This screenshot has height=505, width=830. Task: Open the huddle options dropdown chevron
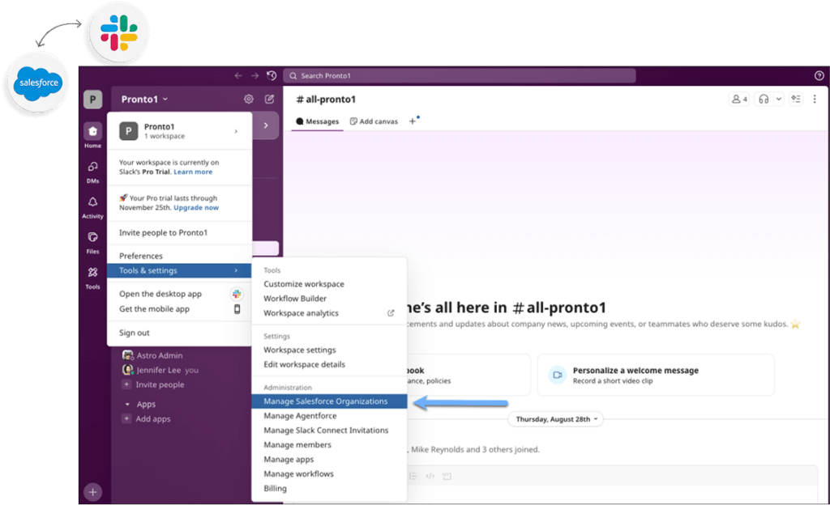coord(779,99)
